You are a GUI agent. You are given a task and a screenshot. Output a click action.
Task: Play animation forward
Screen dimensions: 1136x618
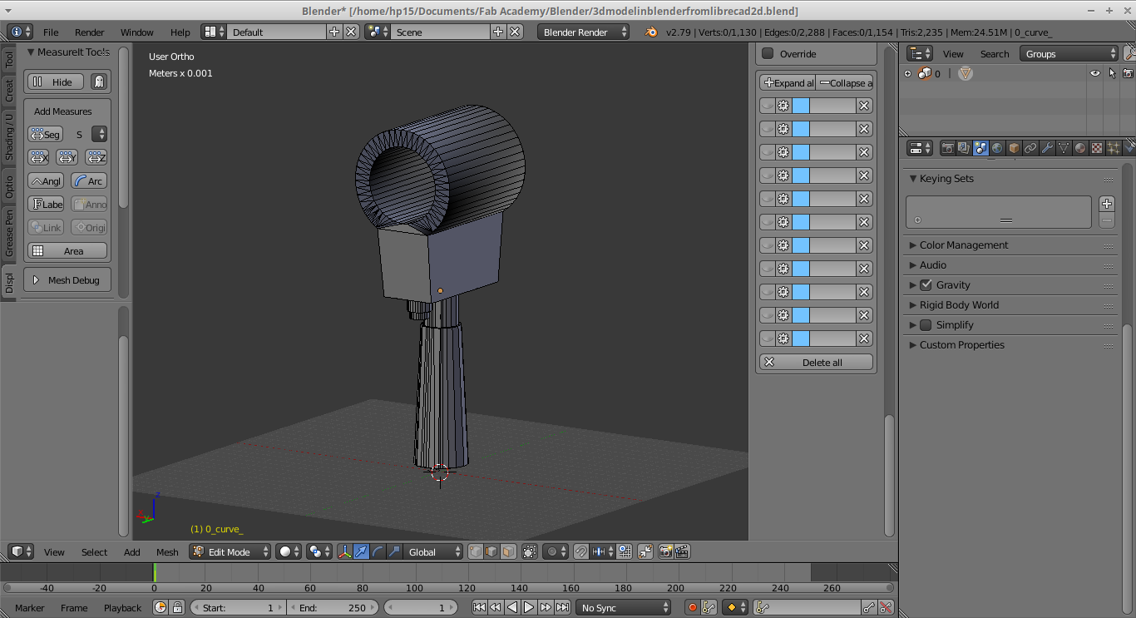(529, 608)
